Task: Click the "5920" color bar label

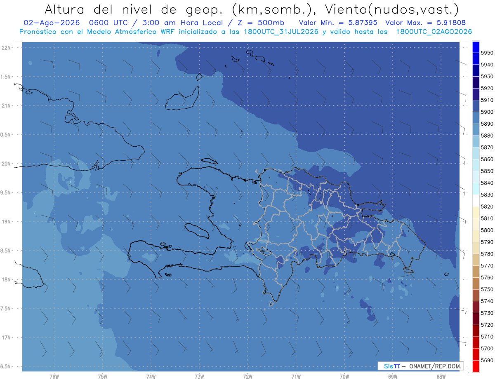Action: click(x=487, y=88)
